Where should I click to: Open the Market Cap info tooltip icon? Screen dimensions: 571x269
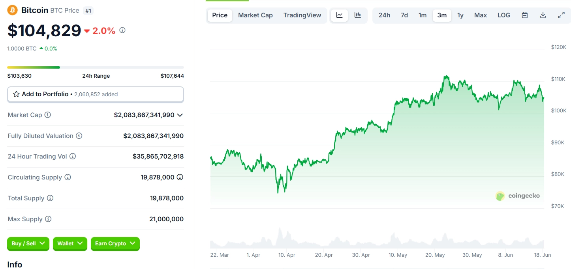click(x=48, y=115)
